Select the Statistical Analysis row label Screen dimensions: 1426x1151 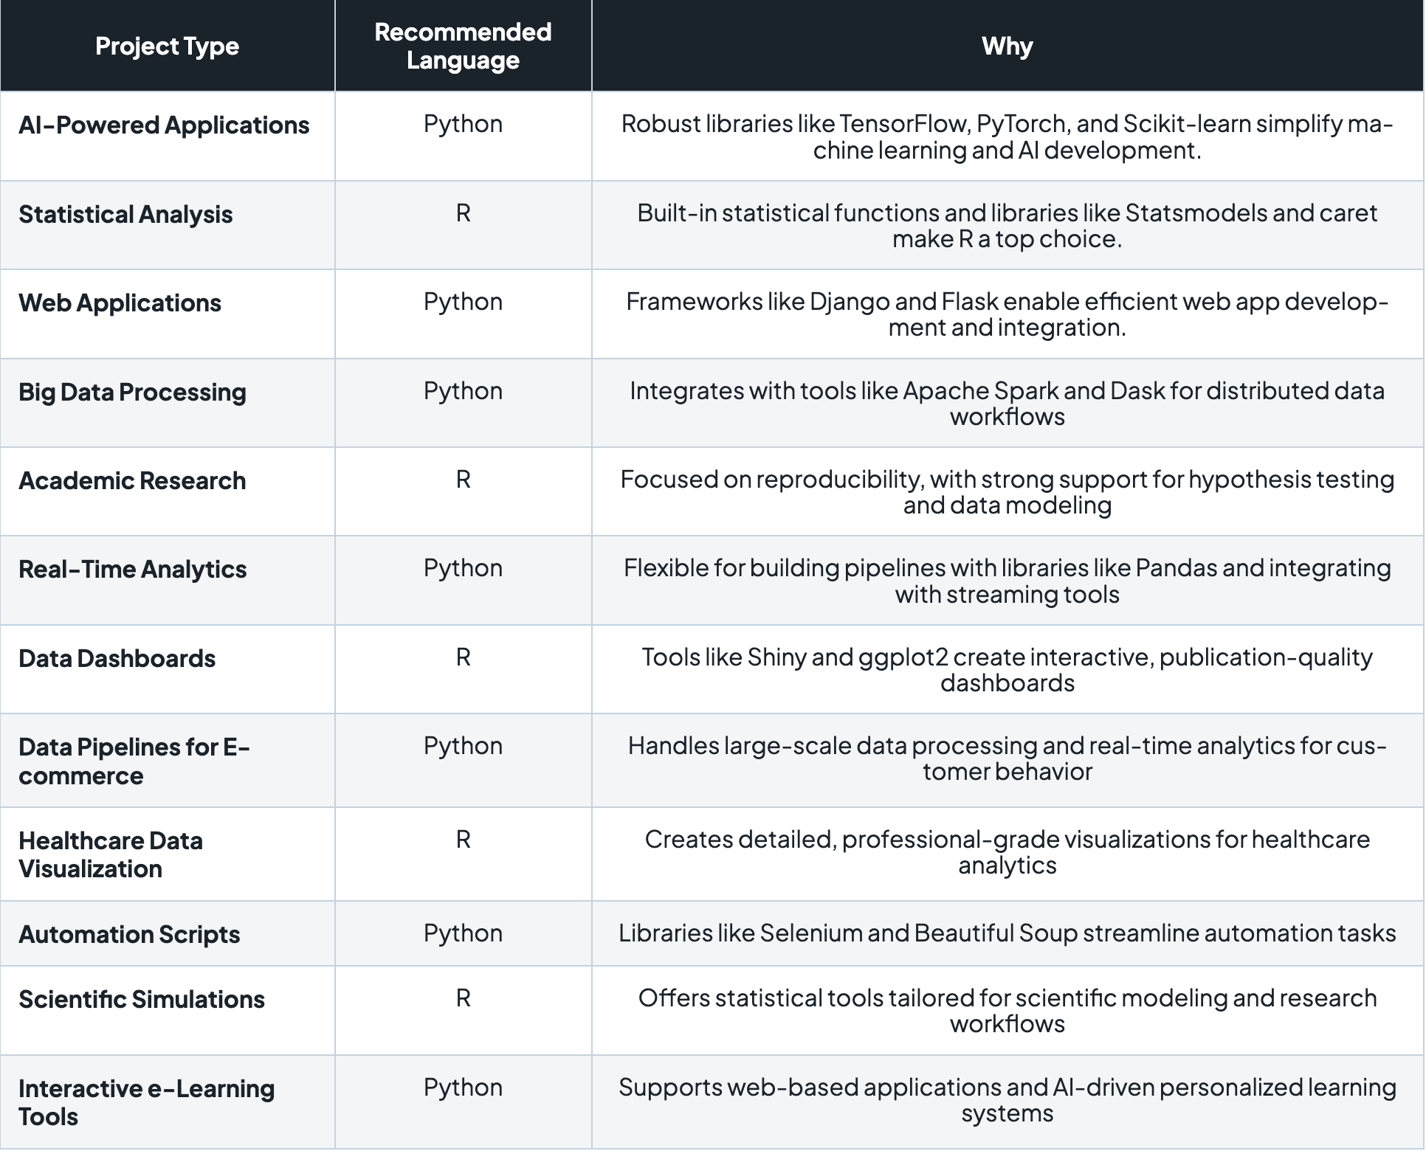pos(125,215)
